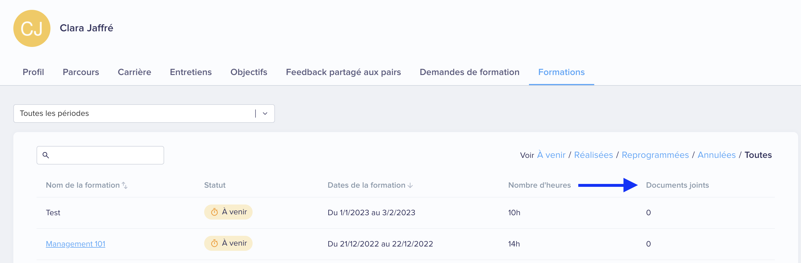Click the CJ avatar circle
The width and height of the screenshot is (801, 263).
(x=32, y=28)
